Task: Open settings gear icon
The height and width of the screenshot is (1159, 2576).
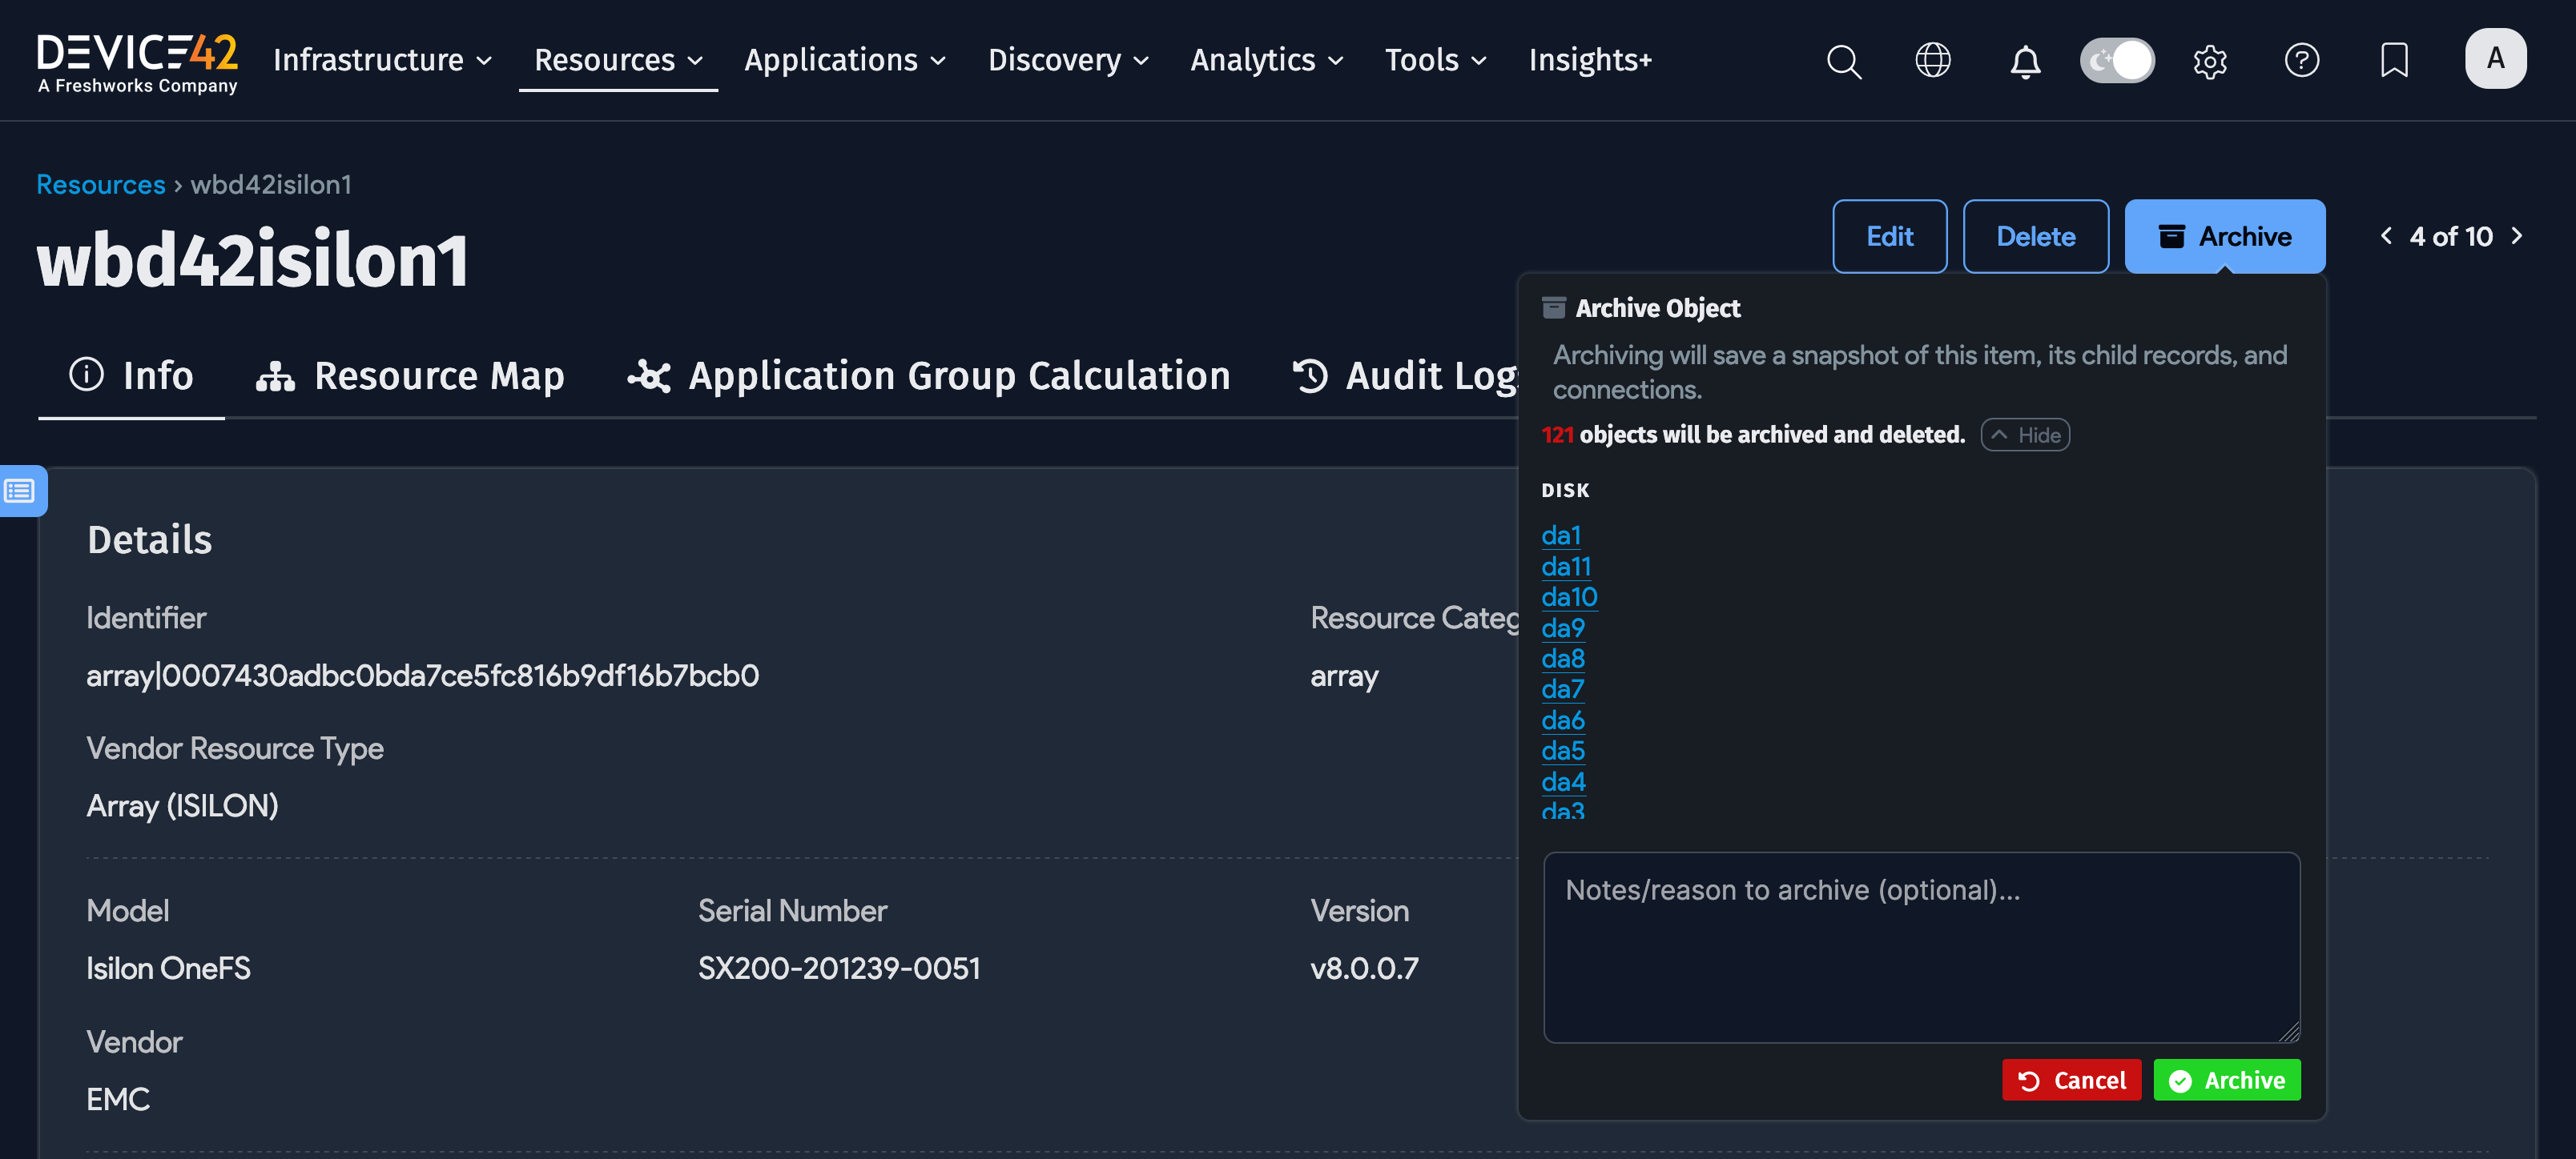Action: pos(2209,61)
